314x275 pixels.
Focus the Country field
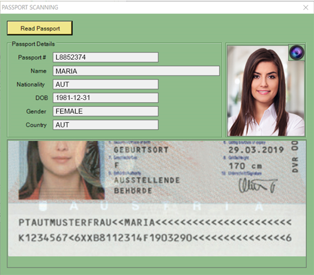106,125
